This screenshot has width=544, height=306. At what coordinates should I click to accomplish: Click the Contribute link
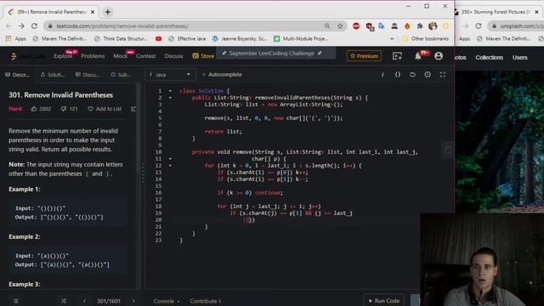pos(205,301)
